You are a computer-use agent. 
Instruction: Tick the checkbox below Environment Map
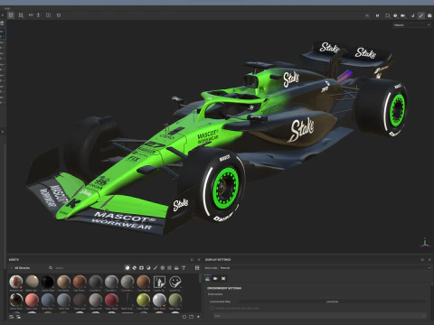pos(212,308)
